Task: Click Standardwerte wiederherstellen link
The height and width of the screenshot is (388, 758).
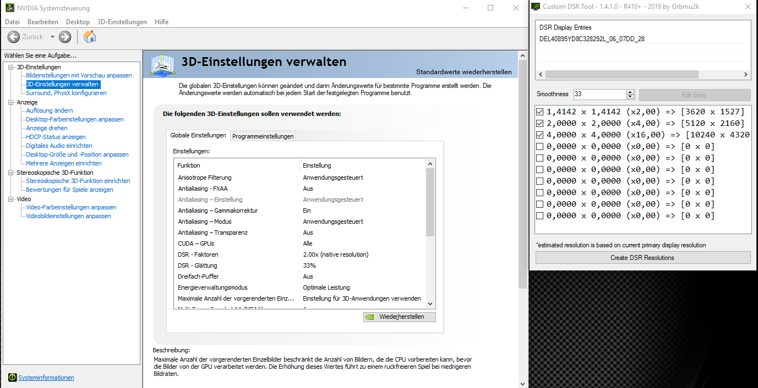Action: tap(463, 72)
